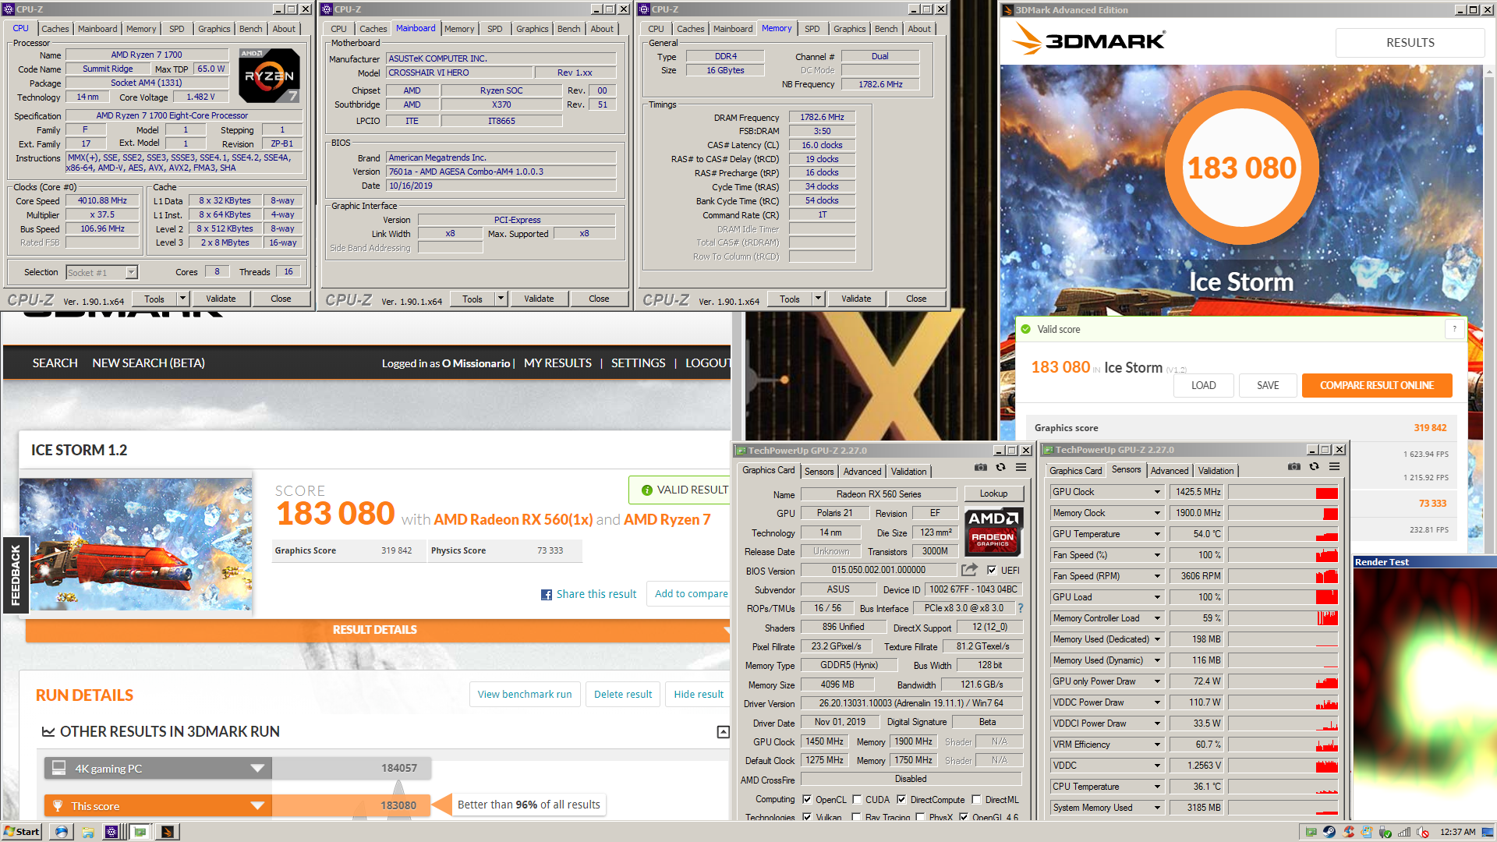Click the AMD Radeon Graphics logo

(x=993, y=531)
